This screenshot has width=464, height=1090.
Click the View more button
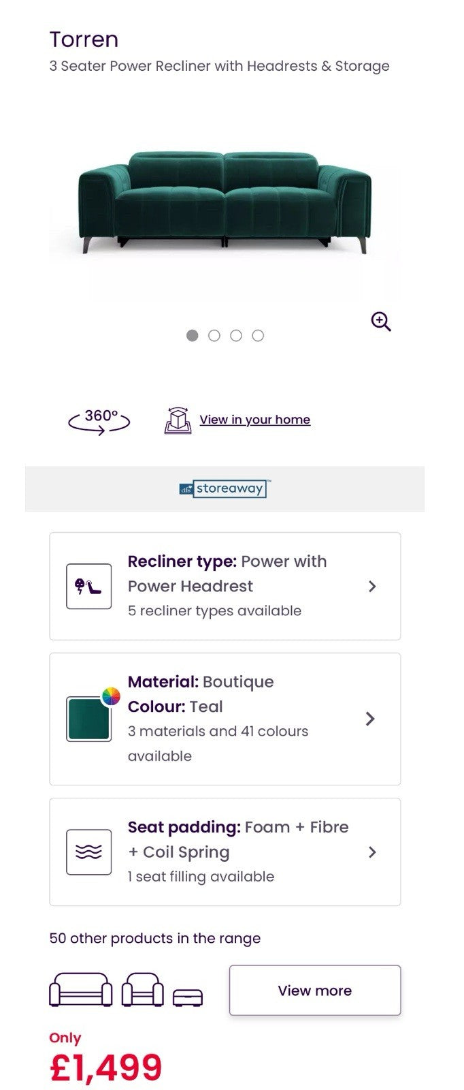tap(315, 990)
